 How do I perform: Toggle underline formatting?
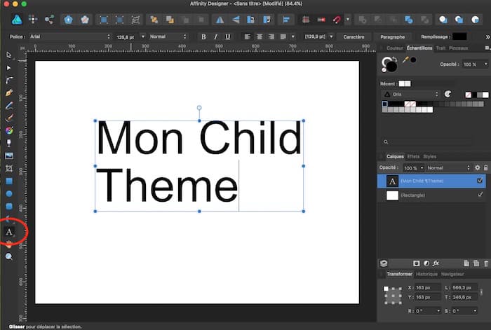[x=228, y=37]
